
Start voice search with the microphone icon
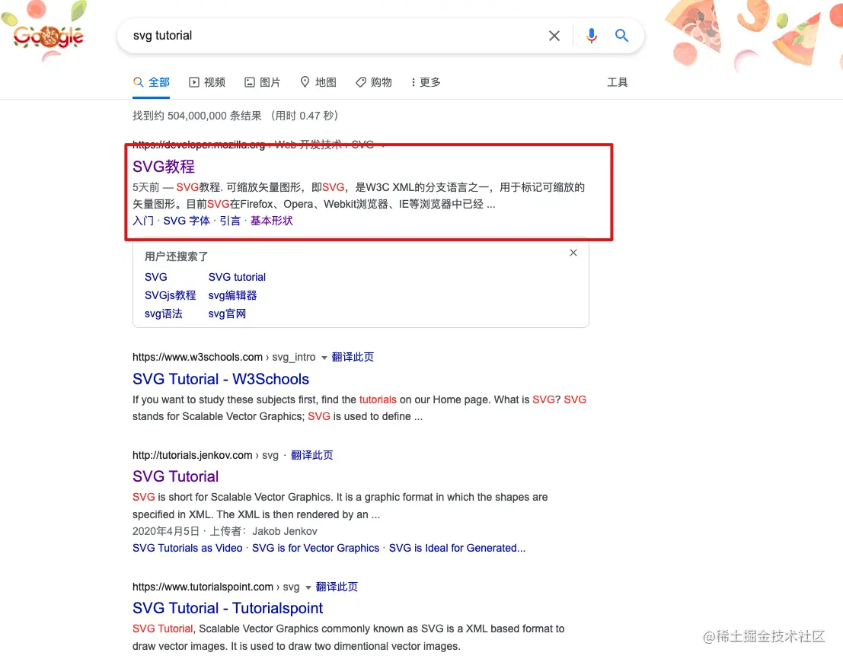(x=592, y=36)
